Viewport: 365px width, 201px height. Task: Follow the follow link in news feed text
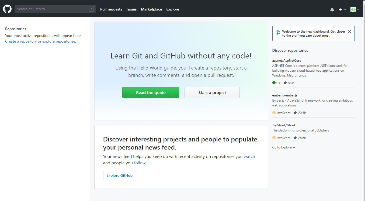tap(140, 163)
